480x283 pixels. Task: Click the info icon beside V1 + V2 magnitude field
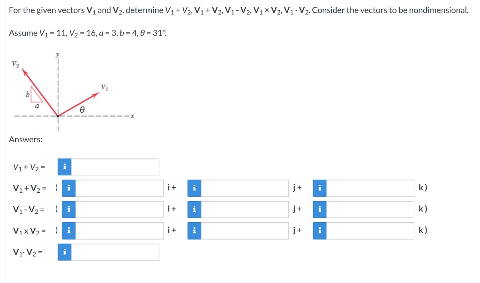coord(64,167)
